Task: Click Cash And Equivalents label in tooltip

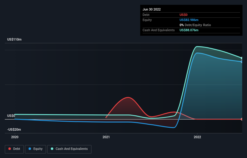Action: pyautogui.click(x=159, y=30)
